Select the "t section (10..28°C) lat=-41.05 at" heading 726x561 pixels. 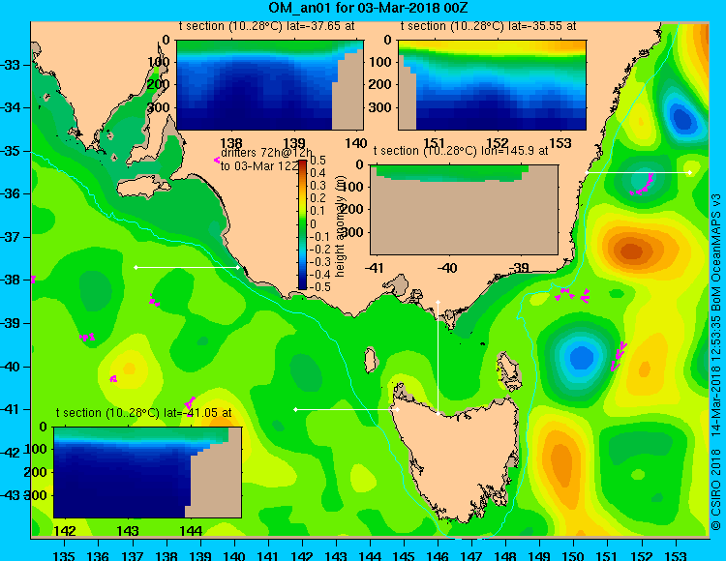point(143,413)
